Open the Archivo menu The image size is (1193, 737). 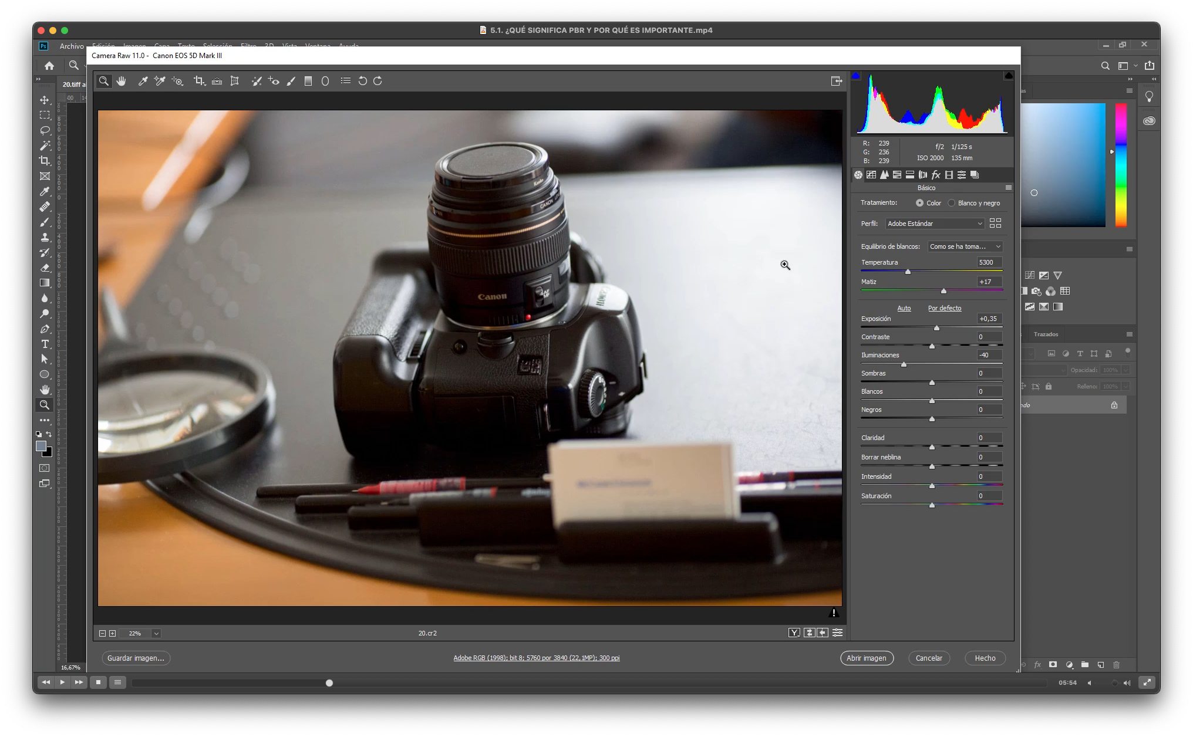coord(72,46)
